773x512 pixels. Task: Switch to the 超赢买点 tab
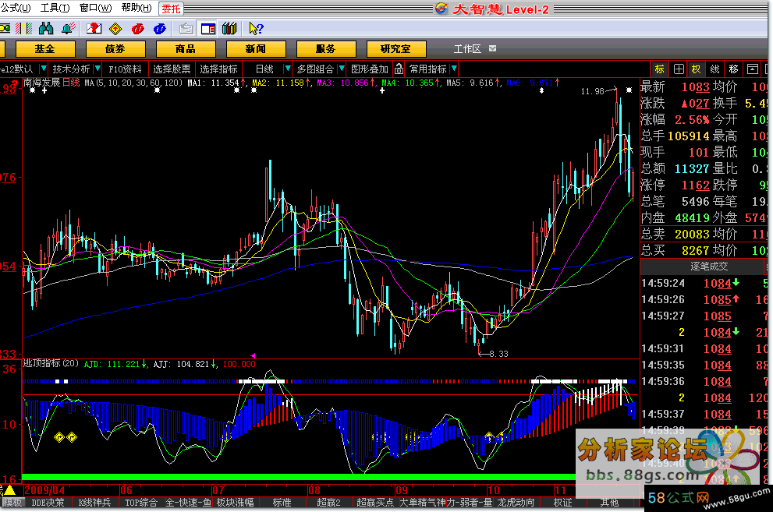(374, 503)
